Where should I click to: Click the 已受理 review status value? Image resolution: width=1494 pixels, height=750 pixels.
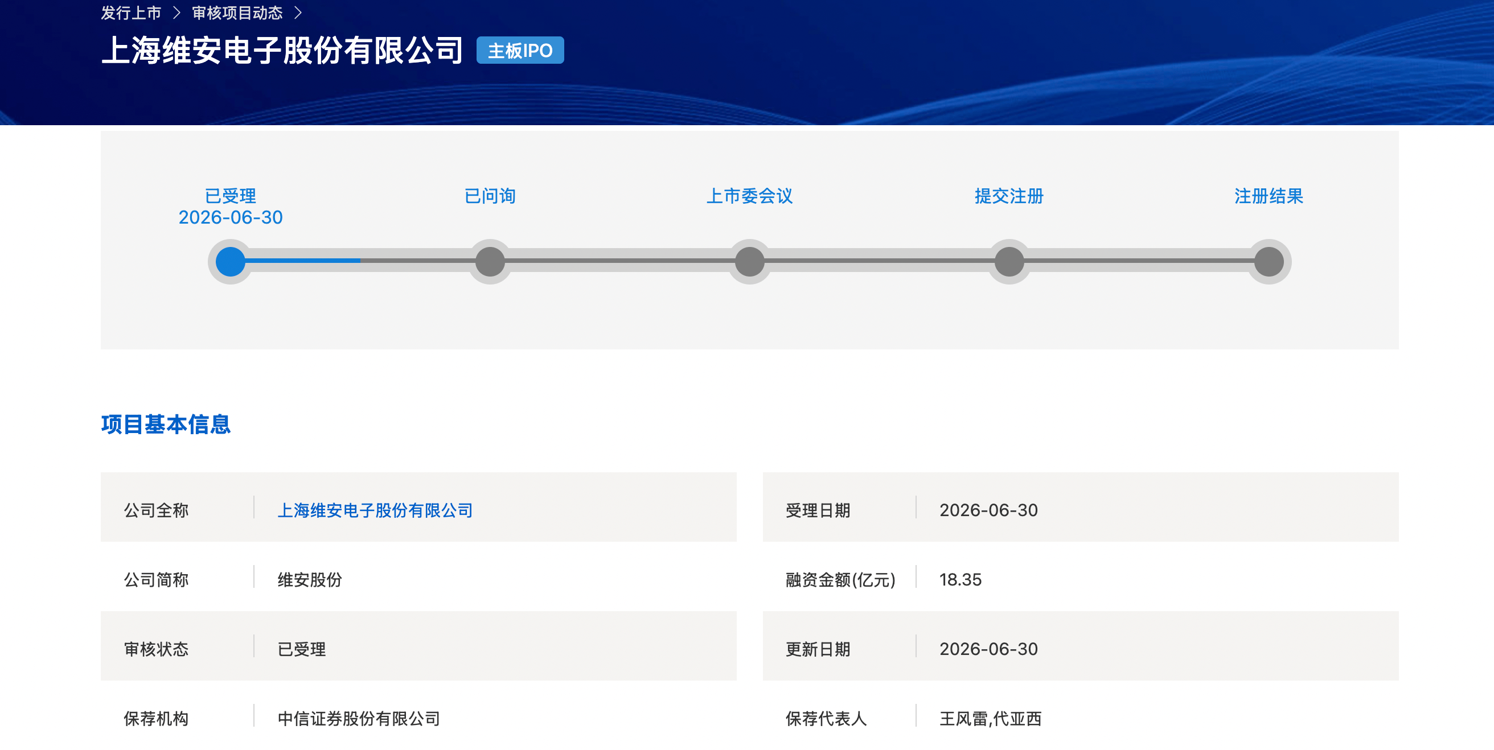[302, 649]
